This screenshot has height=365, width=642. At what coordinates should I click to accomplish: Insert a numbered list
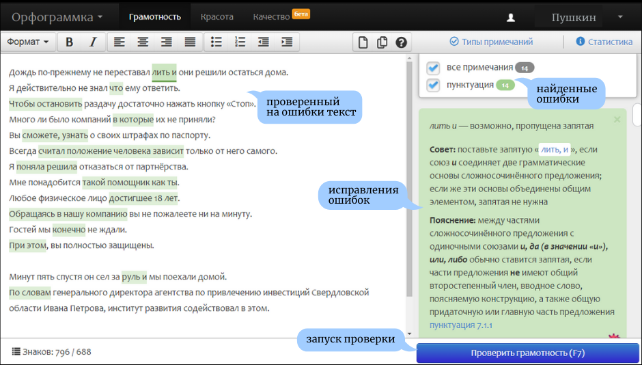240,42
